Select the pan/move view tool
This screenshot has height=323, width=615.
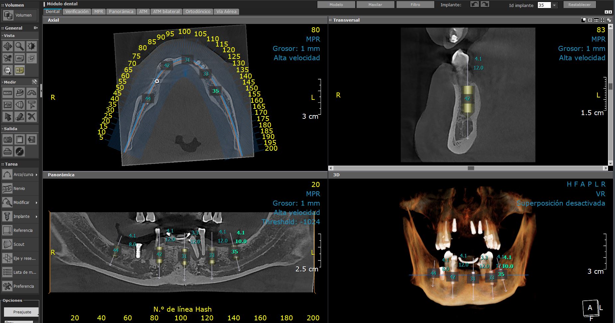[8, 46]
